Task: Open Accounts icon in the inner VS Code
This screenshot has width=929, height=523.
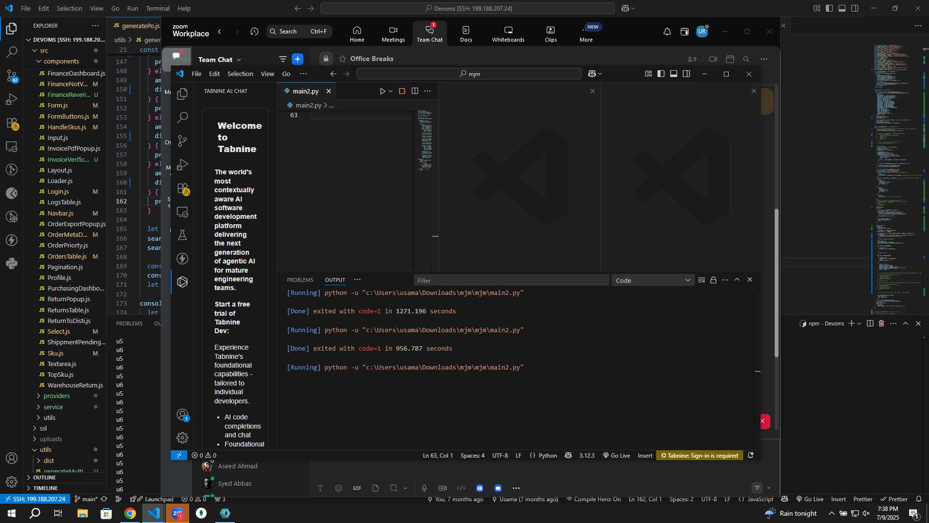Action: pos(182,415)
